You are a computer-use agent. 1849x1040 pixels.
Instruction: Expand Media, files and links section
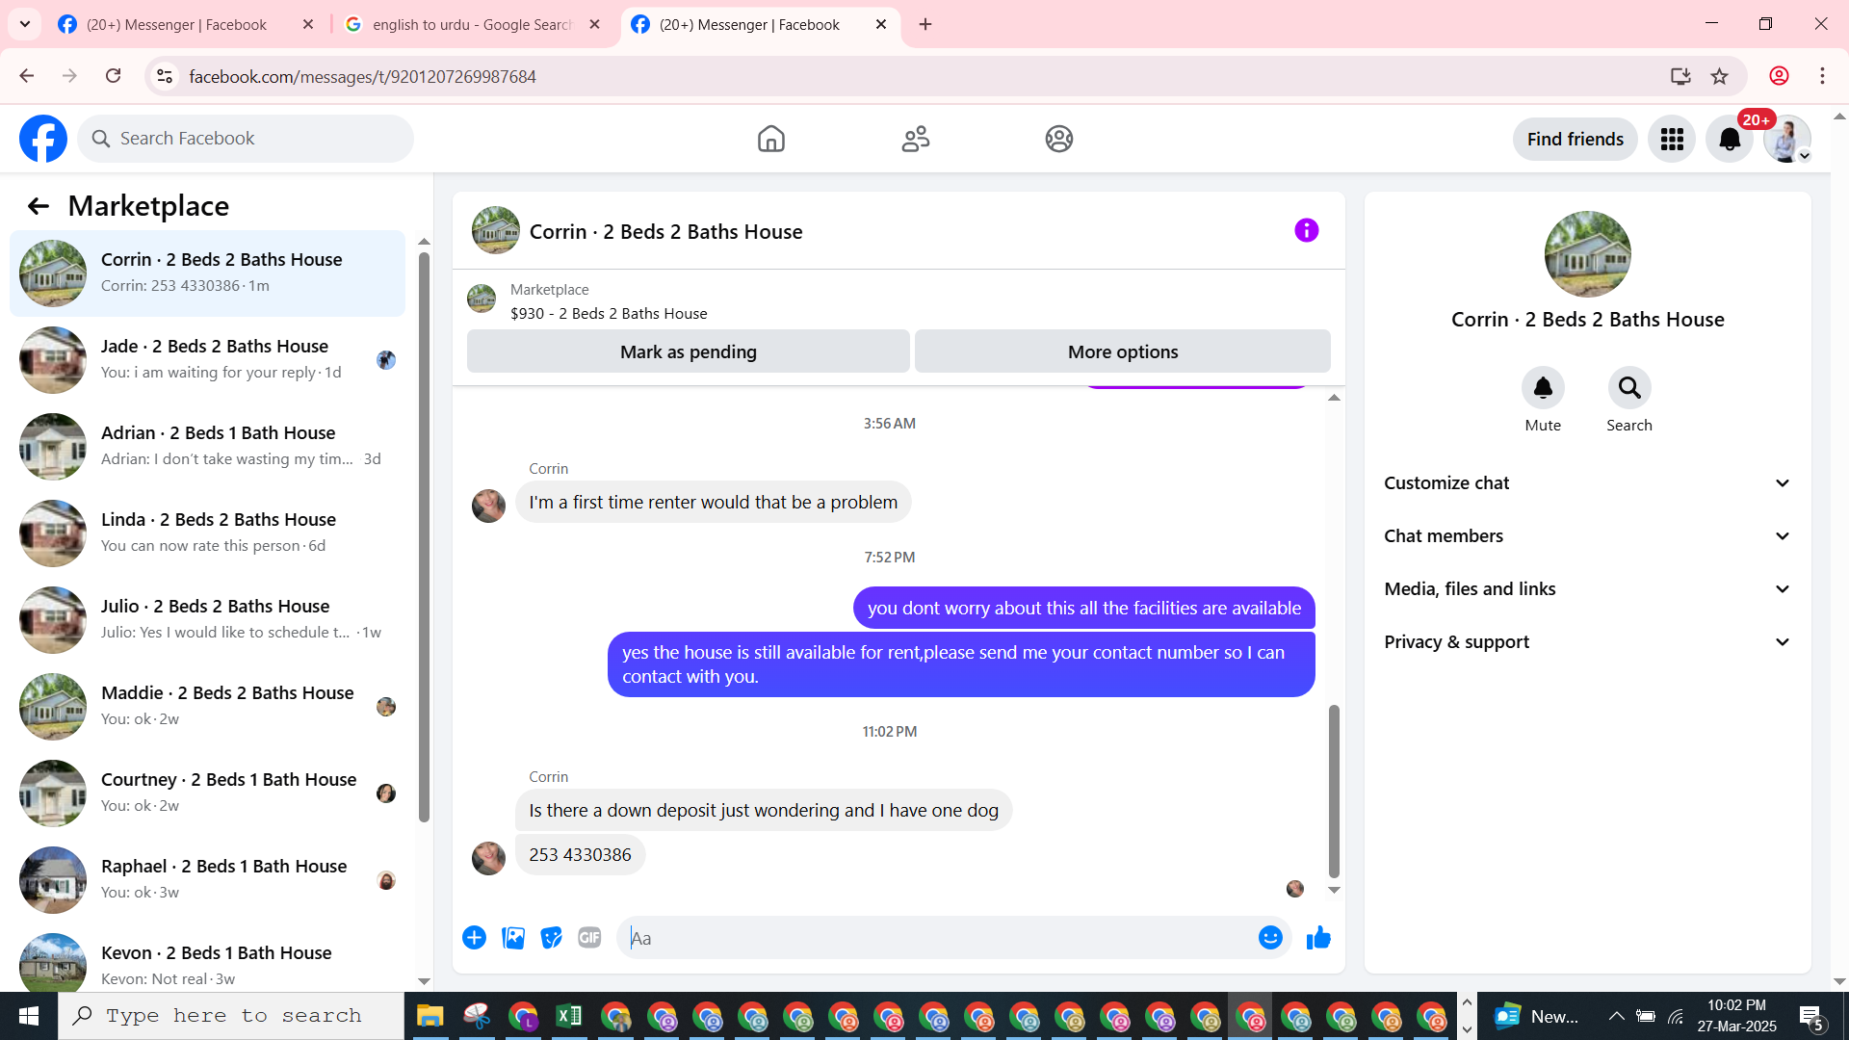pos(1588,589)
